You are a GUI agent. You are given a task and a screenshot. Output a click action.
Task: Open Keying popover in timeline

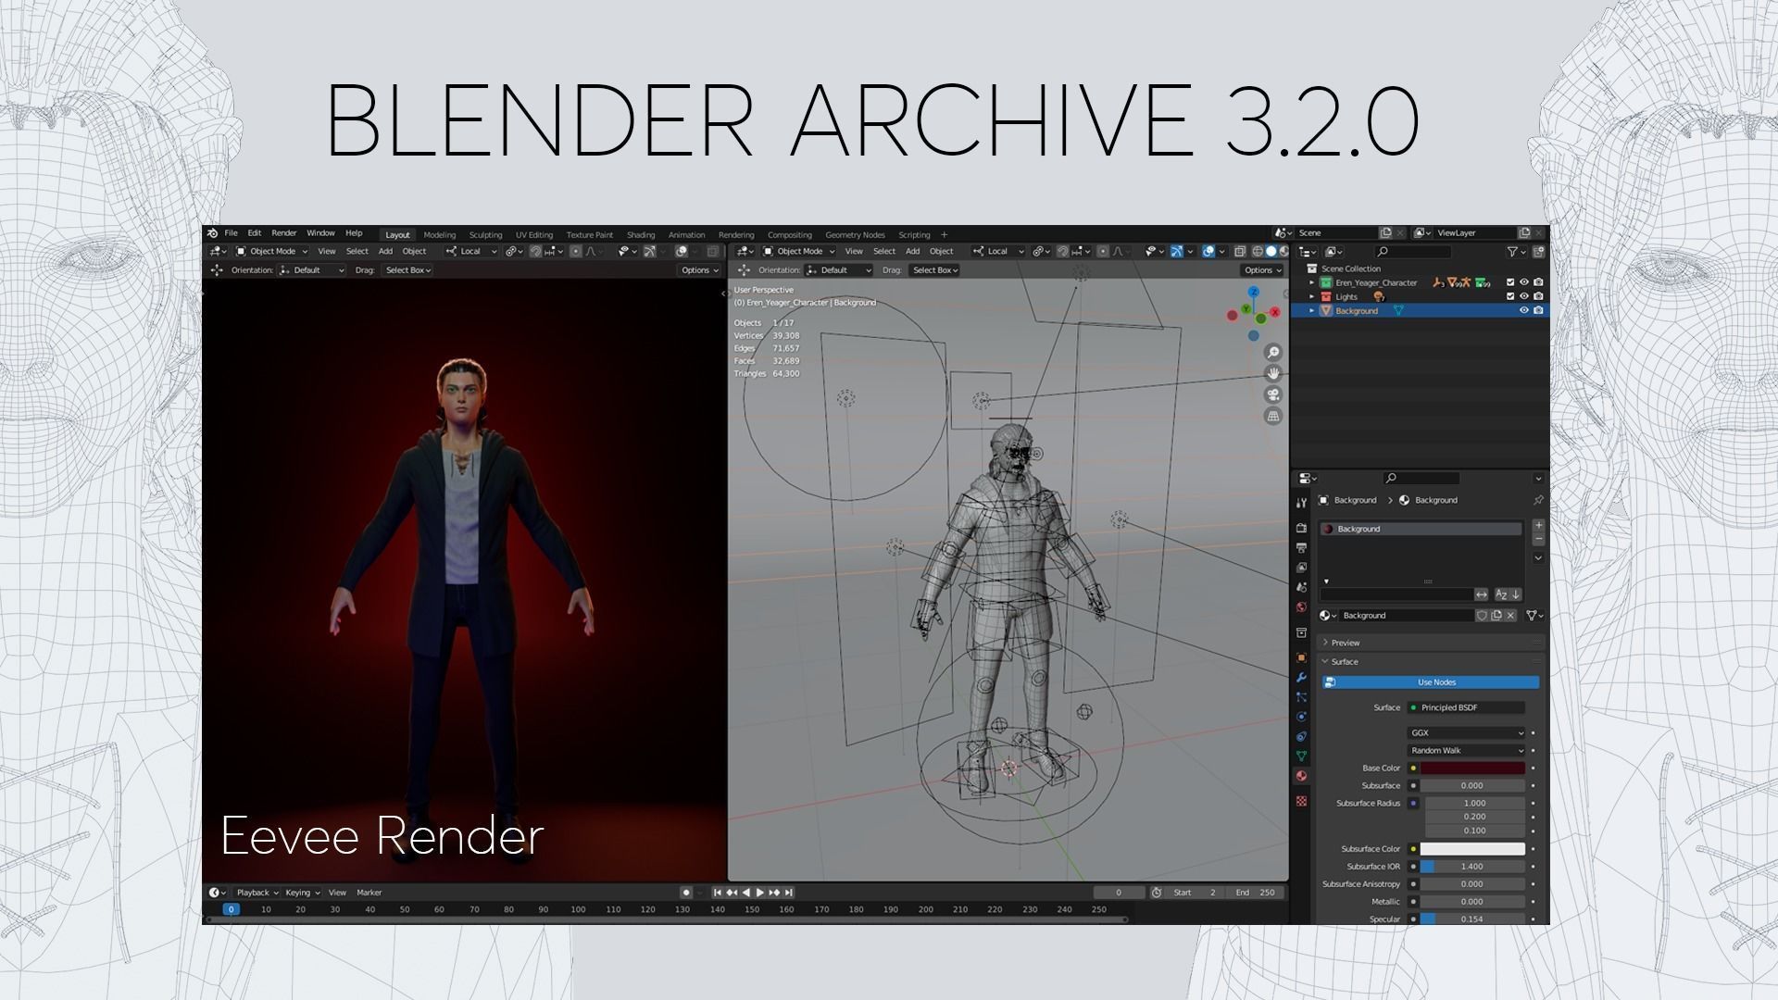click(303, 893)
